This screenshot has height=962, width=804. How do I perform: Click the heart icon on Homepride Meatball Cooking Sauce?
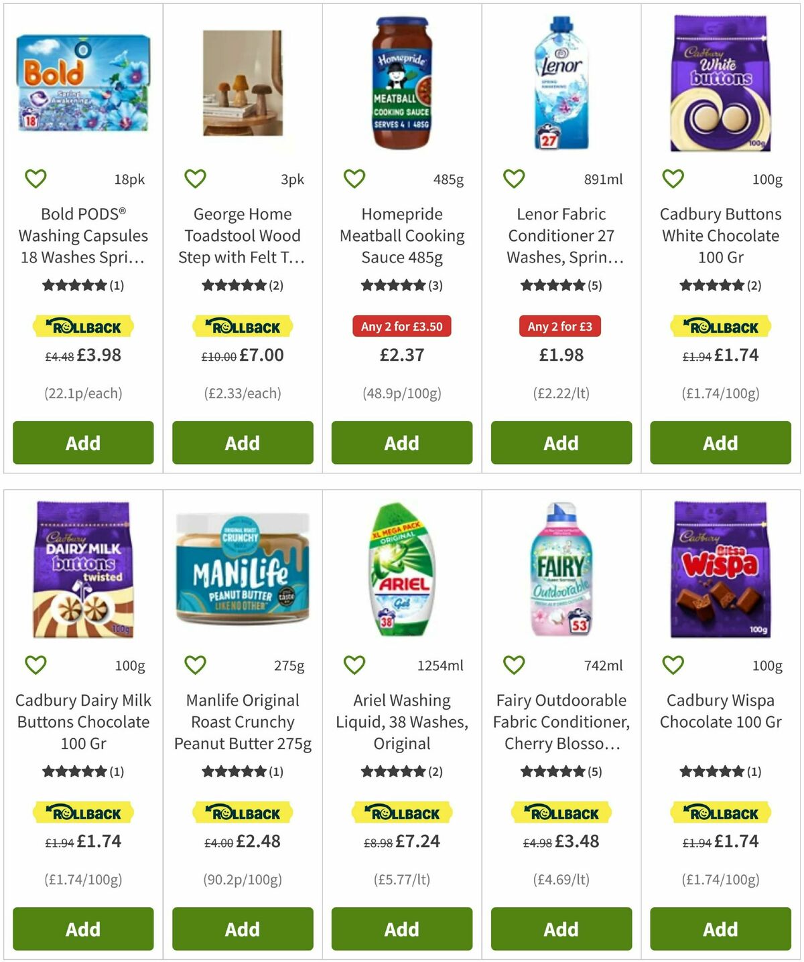point(354,178)
